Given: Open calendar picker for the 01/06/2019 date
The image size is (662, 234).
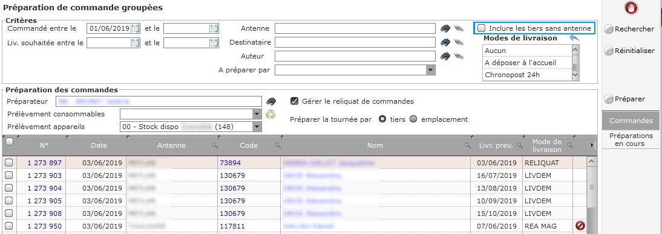Looking at the screenshot, I should tap(135, 28).
